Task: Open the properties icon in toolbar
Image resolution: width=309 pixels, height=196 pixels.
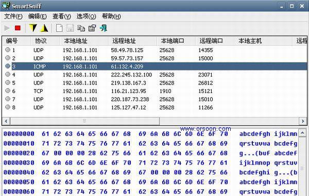Action: coord(92,28)
